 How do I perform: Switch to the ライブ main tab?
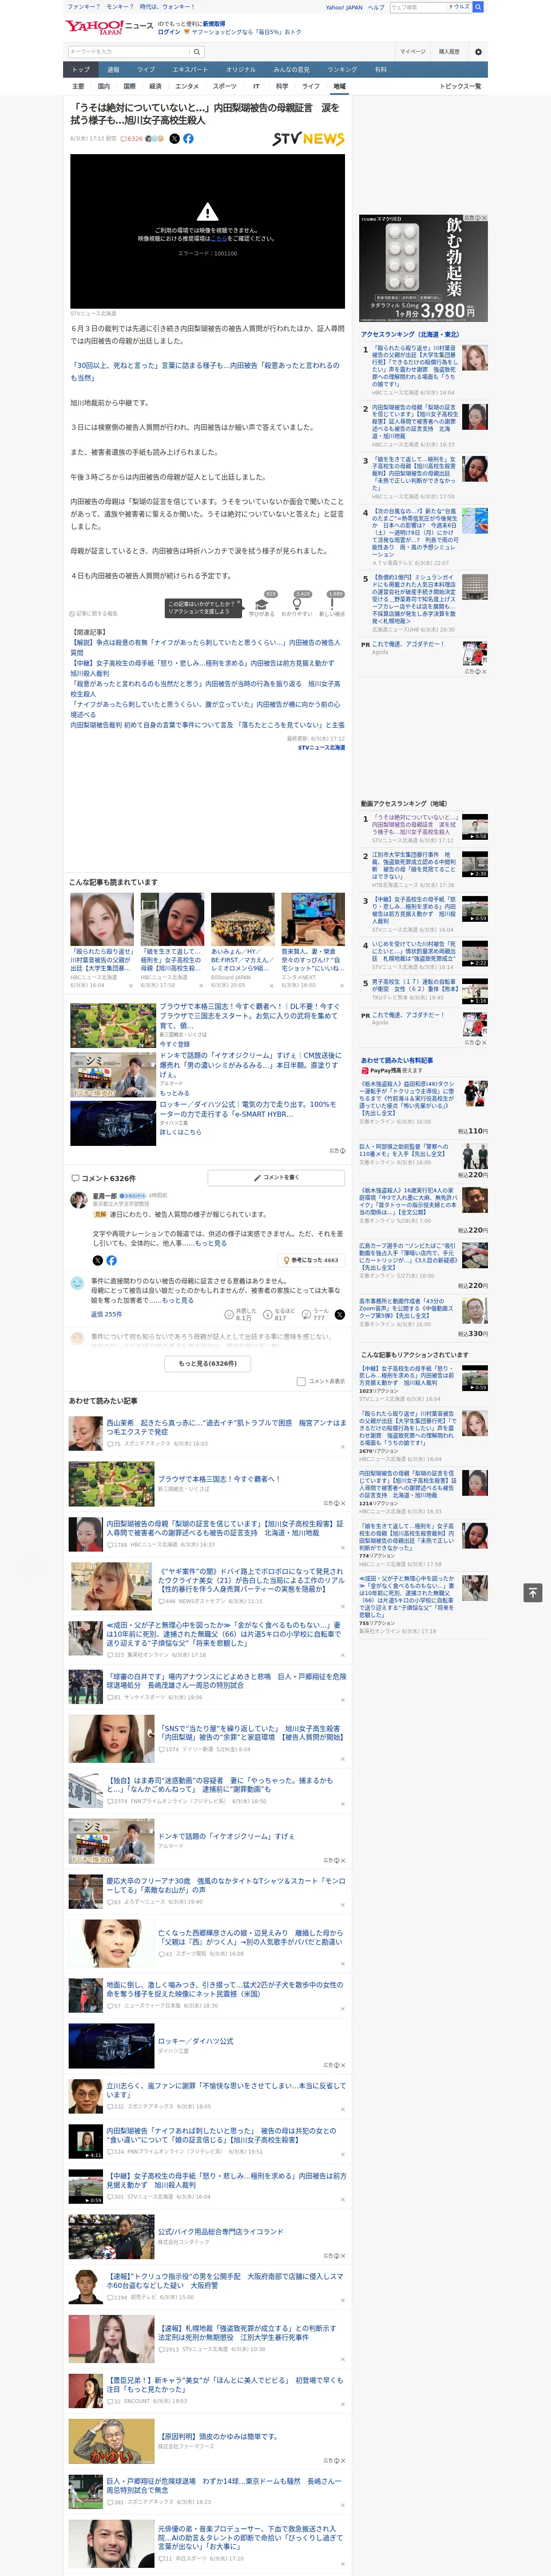tap(146, 70)
